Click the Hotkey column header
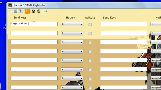The image size is (161, 90). coord(70,17)
